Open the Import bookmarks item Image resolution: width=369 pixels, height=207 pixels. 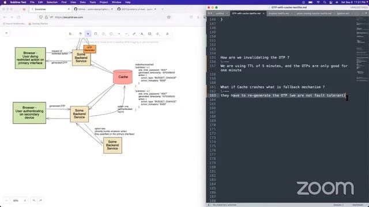tap(14, 24)
